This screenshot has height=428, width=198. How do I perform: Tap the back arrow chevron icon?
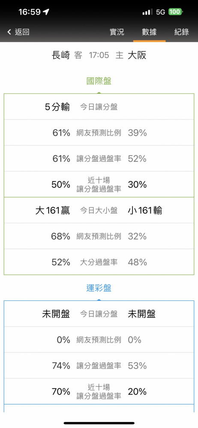tap(9, 32)
